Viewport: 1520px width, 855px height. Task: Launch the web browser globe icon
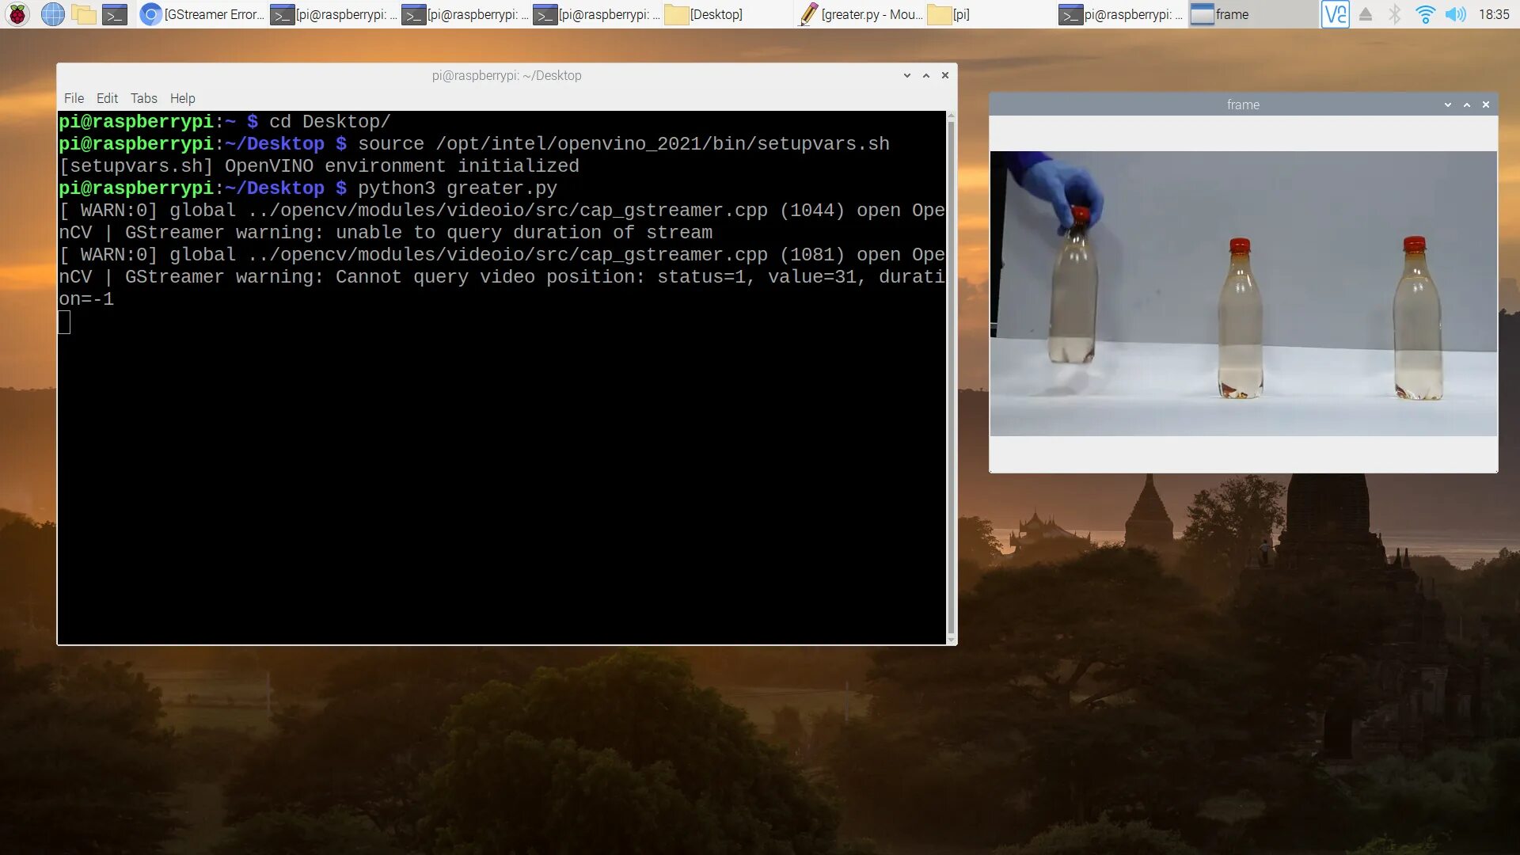coord(52,14)
